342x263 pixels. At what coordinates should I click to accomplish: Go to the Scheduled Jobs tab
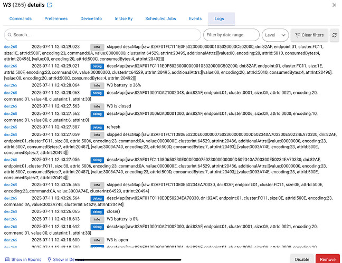[160, 18]
